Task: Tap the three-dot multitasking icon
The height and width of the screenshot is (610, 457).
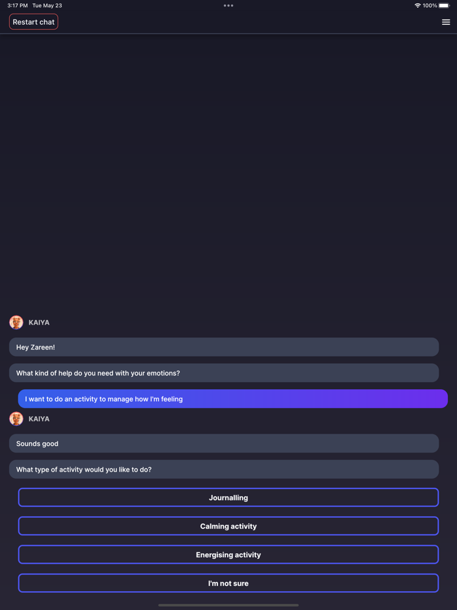Action: 228,6
